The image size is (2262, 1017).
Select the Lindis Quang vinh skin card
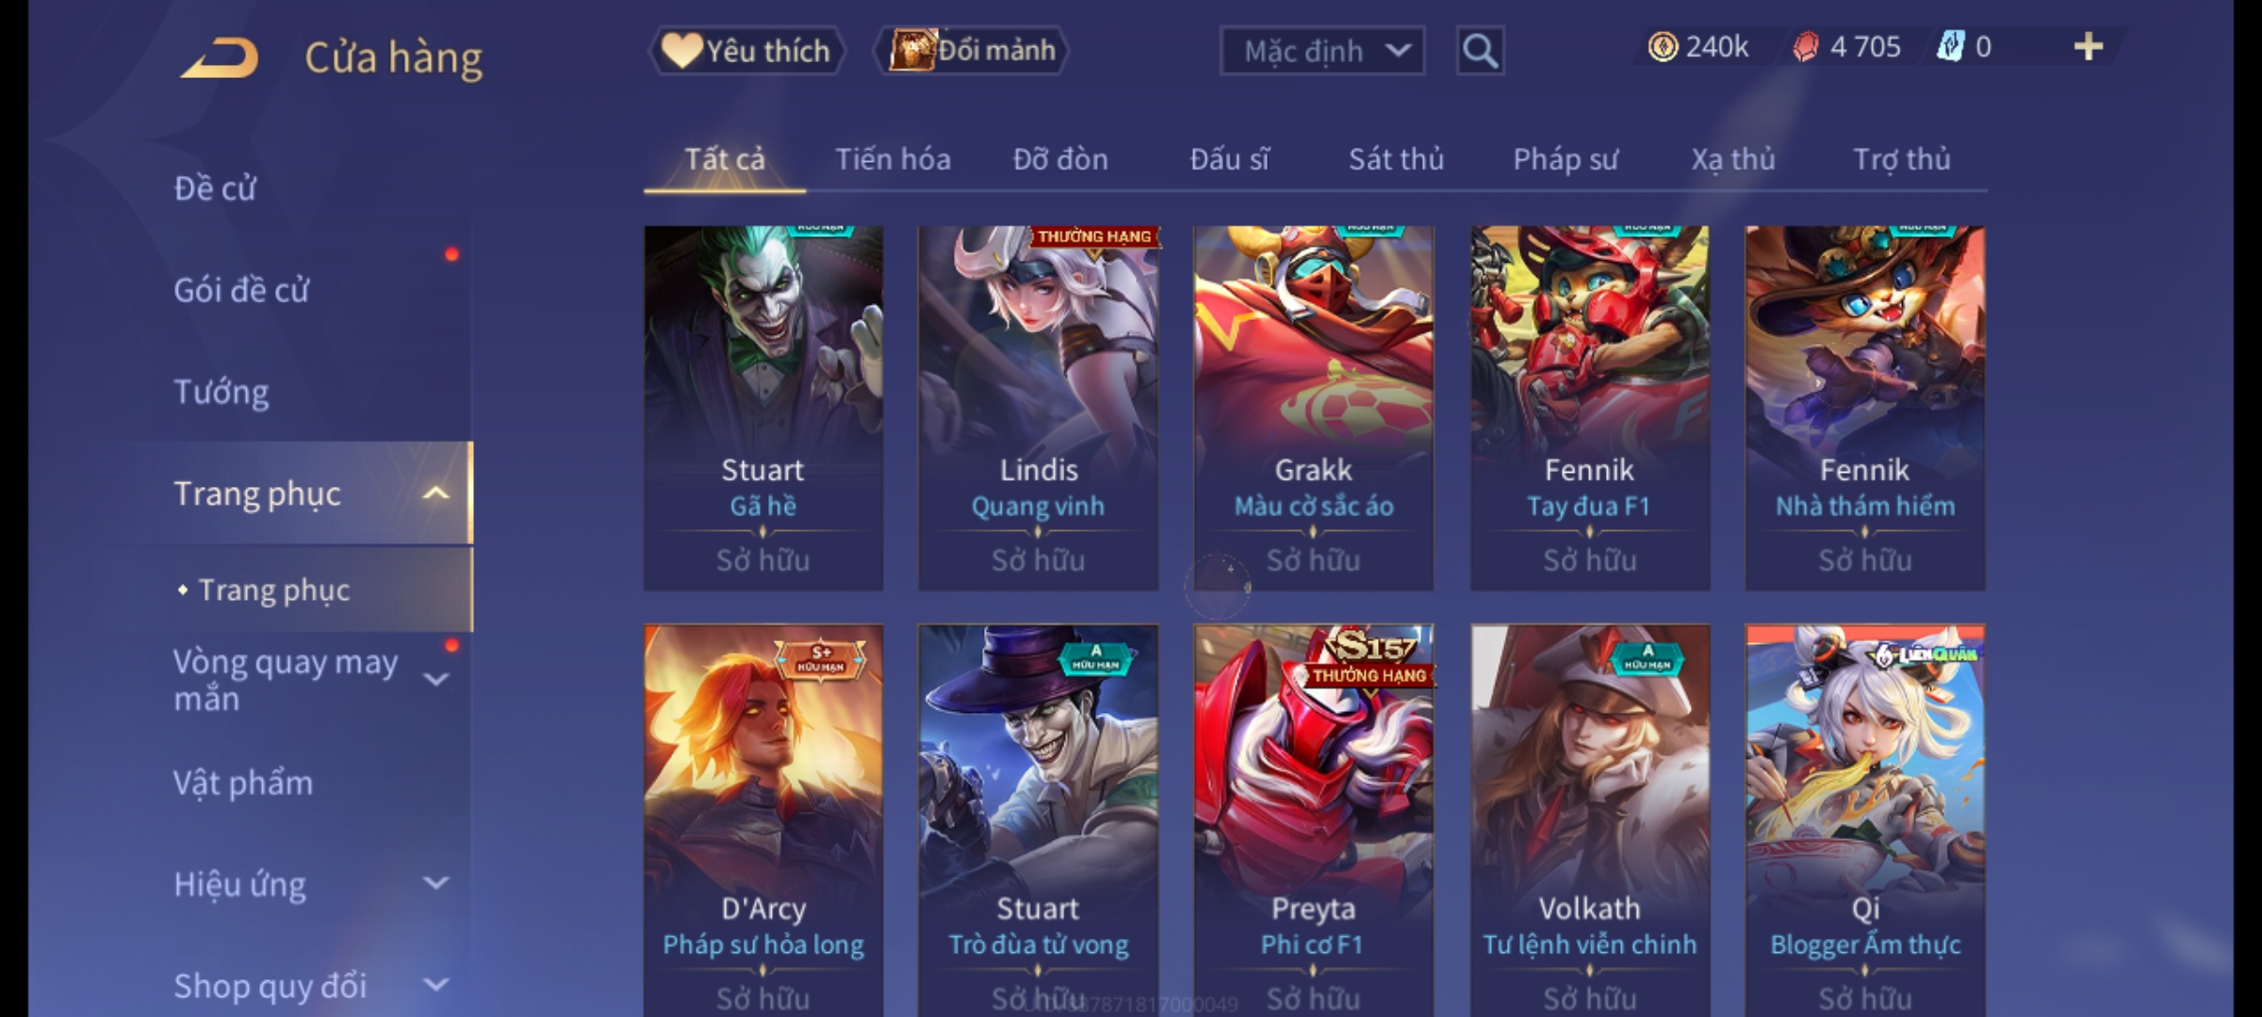(1039, 408)
